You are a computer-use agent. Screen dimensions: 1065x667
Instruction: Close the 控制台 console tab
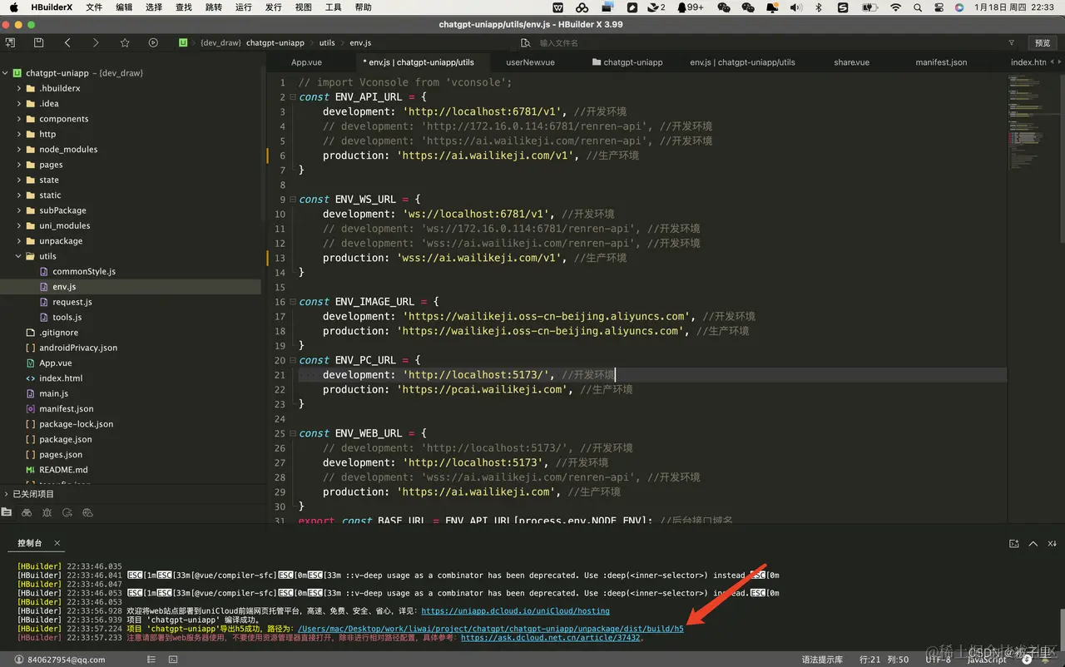click(x=57, y=543)
